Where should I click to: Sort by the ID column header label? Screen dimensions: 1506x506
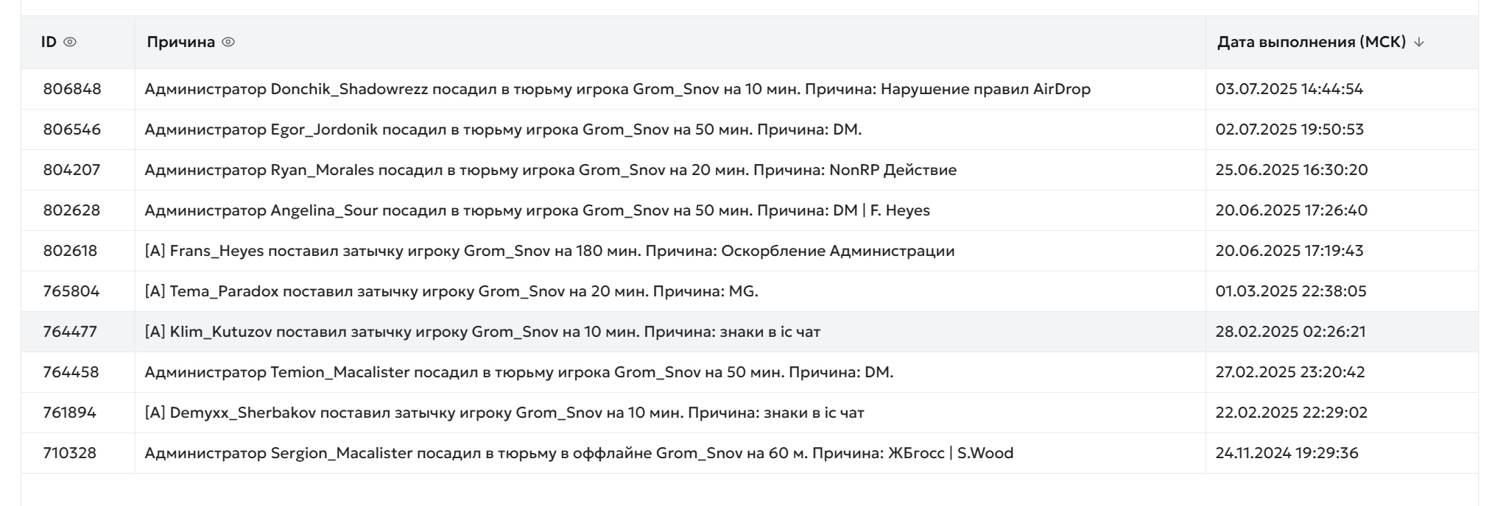pyautogui.click(x=49, y=43)
